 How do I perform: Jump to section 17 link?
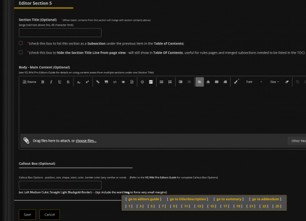(225, 206)
